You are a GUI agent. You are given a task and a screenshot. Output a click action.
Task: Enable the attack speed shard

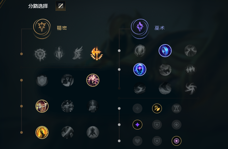pyautogui.click(x=157, y=108)
